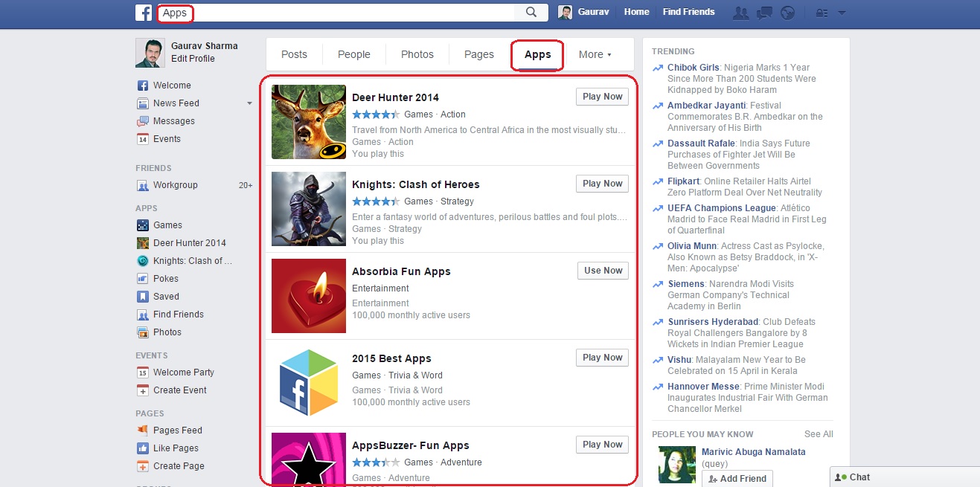Click Play Now for 2015 Best Apps
Image resolution: width=980 pixels, height=487 pixels.
(602, 358)
